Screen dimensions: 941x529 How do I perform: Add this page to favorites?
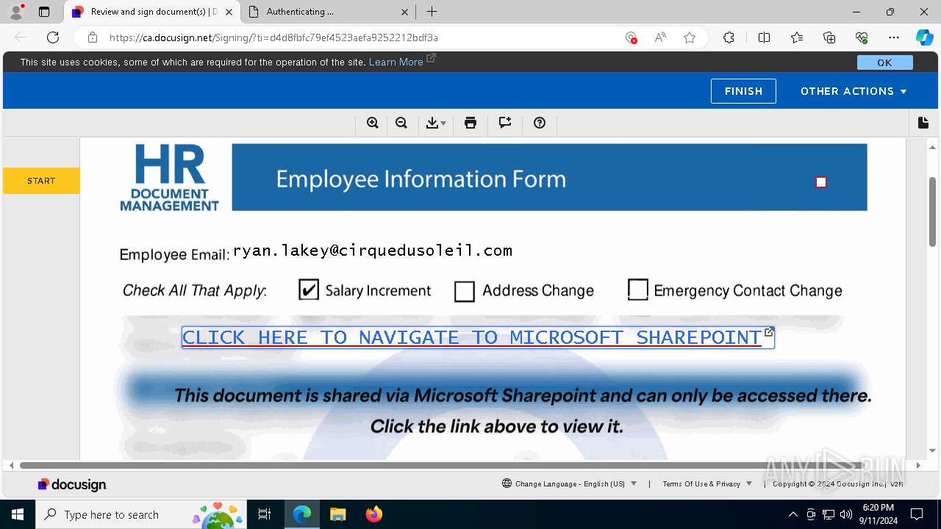coord(690,37)
